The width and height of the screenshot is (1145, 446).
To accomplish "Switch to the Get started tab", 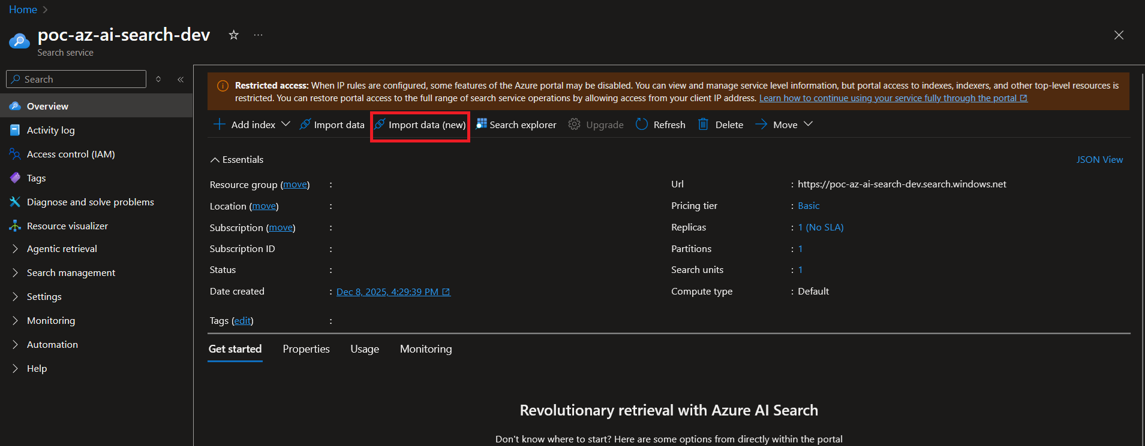I will [235, 349].
